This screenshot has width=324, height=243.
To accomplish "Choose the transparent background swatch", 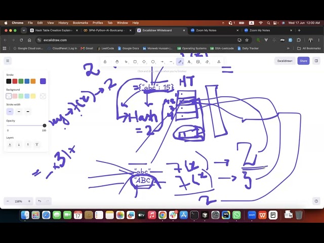I will (9, 96).
